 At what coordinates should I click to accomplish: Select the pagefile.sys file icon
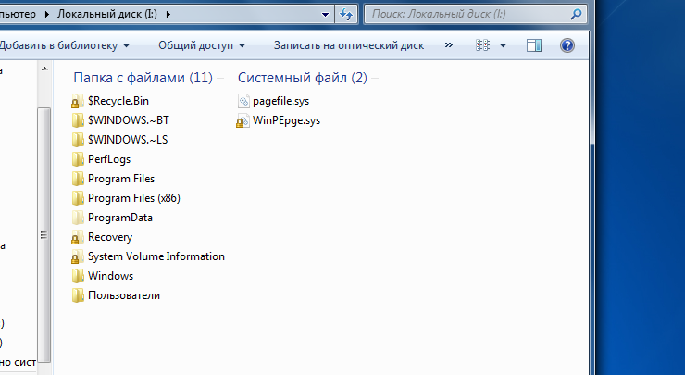point(243,101)
